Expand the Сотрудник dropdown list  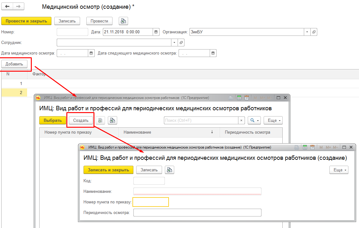(x=174, y=42)
